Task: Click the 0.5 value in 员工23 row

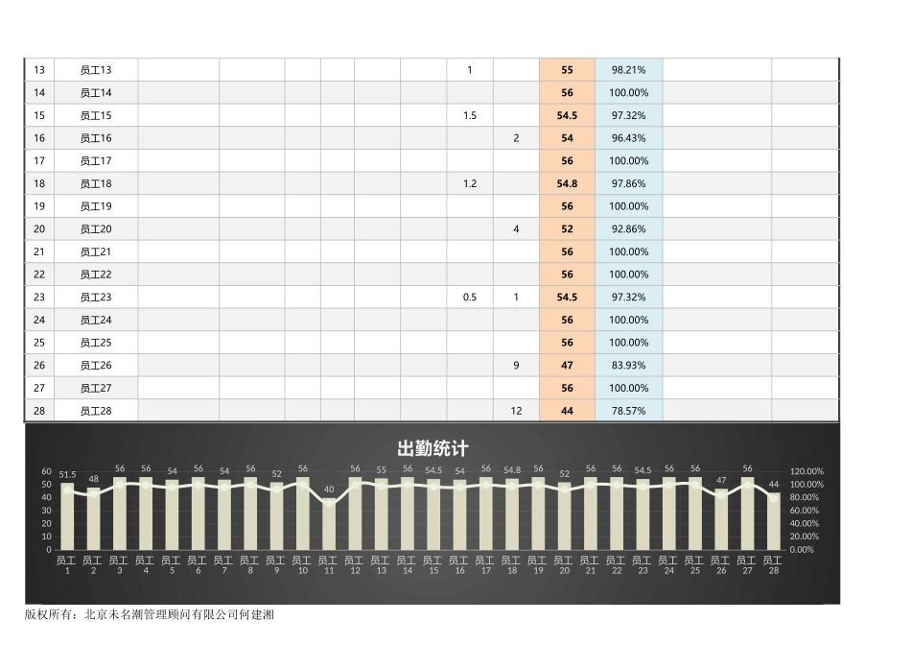Action: pos(470,298)
